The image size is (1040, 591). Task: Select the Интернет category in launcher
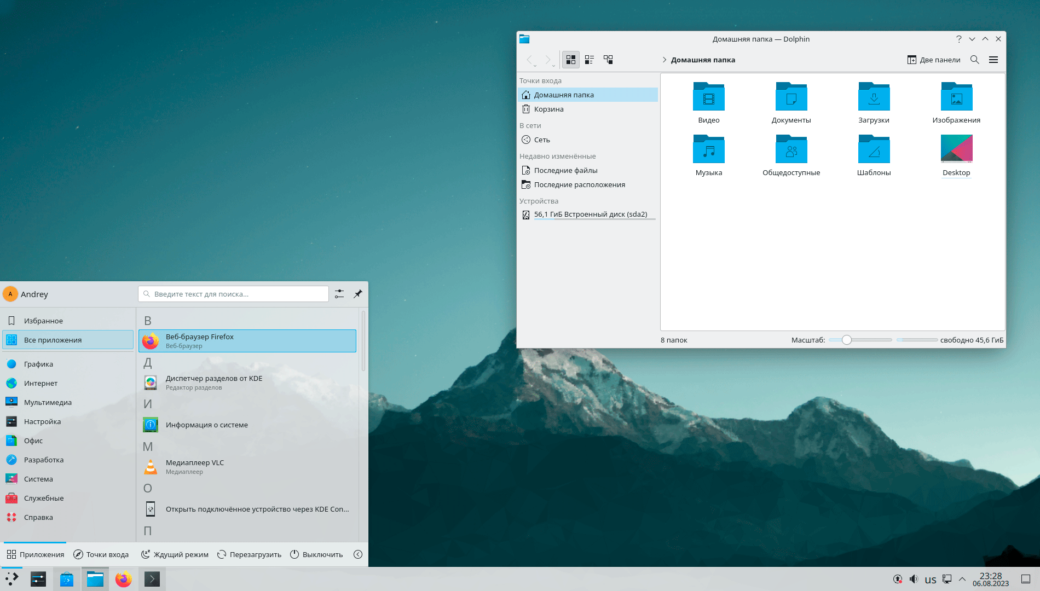click(x=41, y=383)
